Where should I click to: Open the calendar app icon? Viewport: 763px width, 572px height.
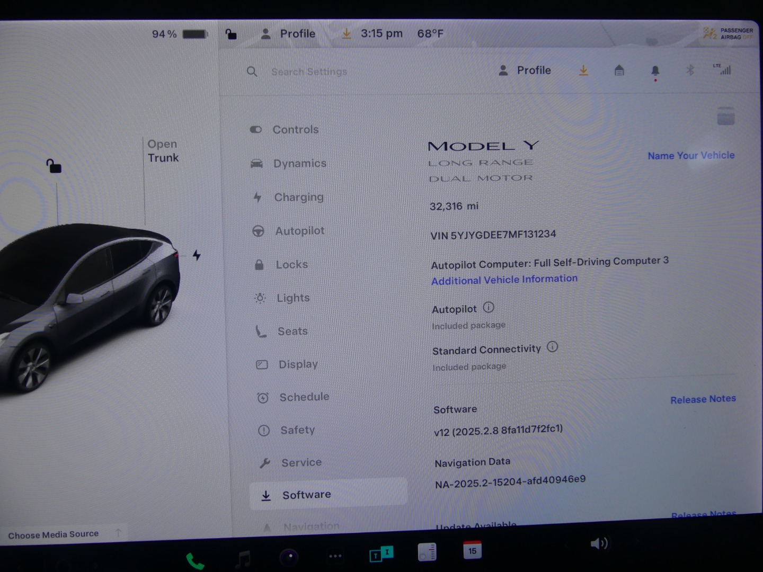[472, 550]
